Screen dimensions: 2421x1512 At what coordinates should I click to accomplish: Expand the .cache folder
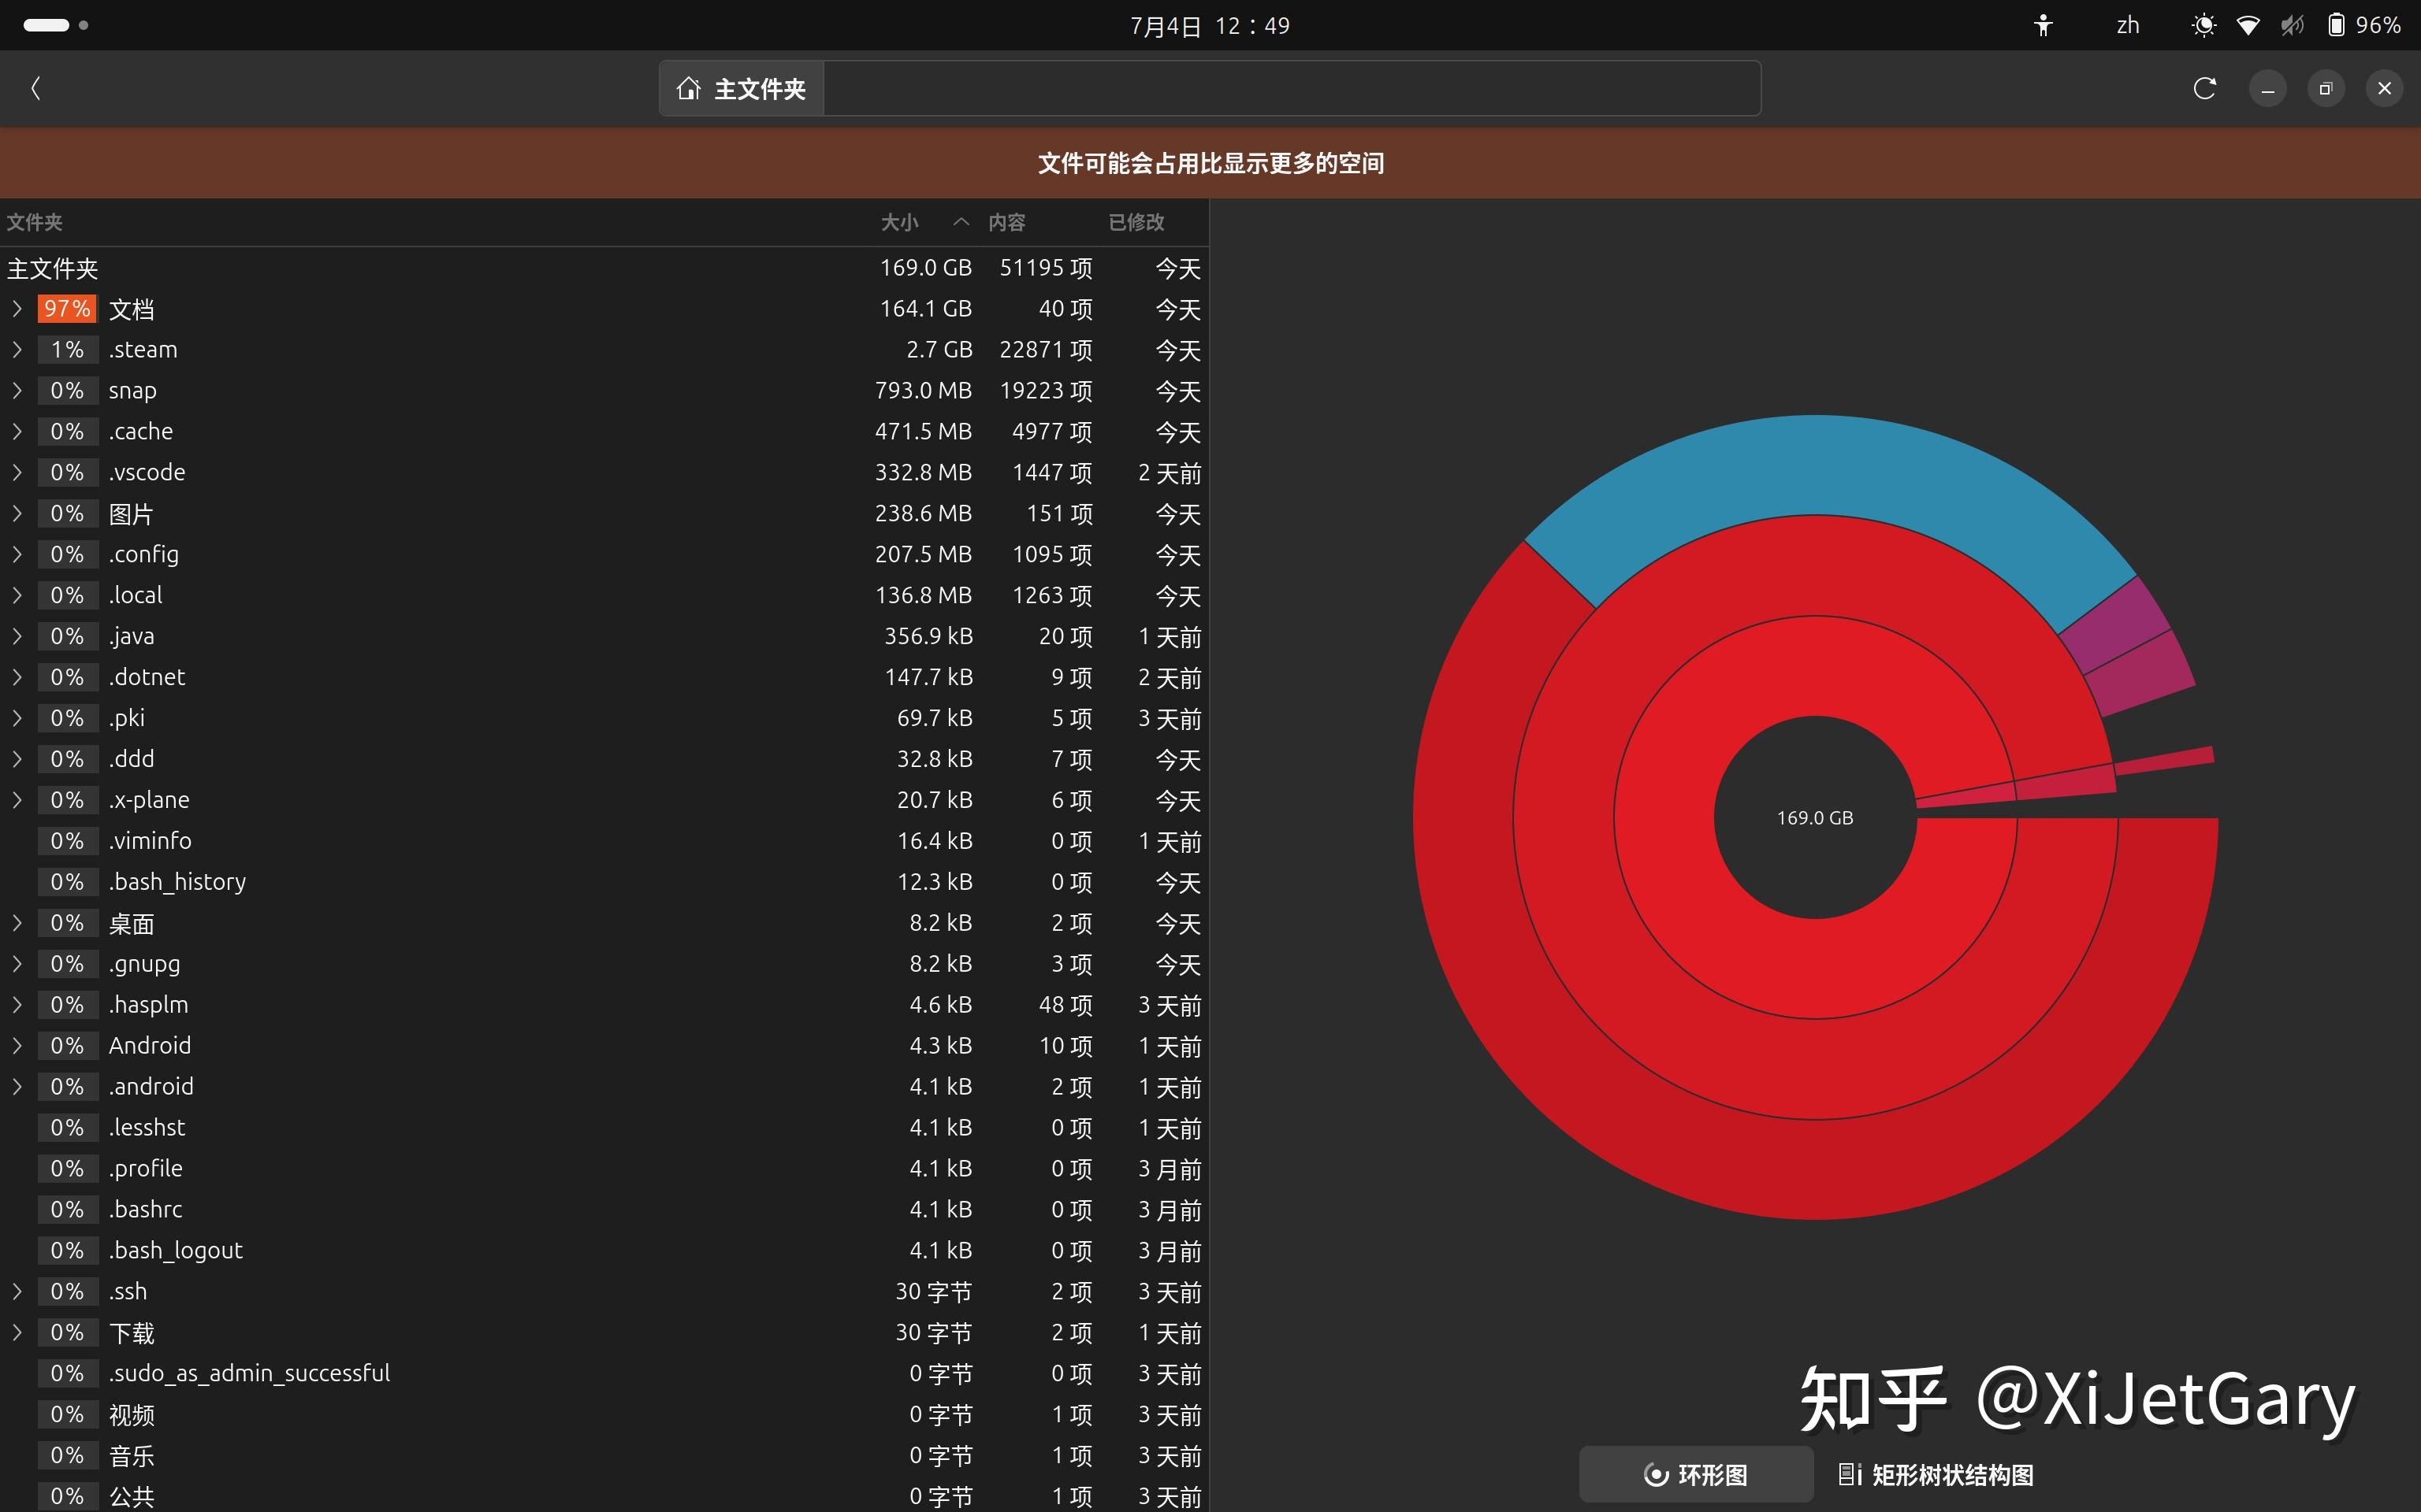click(x=17, y=432)
